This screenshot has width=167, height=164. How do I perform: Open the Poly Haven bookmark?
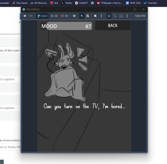click(20, 3)
